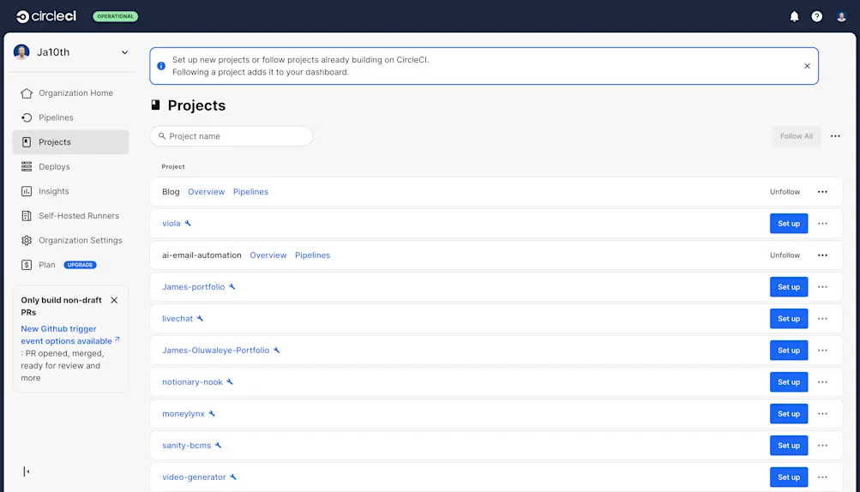The height and width of the screenshot is (492, 860).
Task: Open the Plan page
Action: tap(46, 265)
